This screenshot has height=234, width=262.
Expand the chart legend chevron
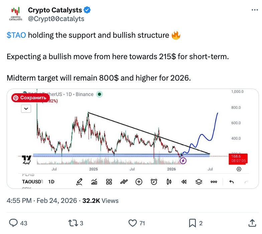(26, 108)
